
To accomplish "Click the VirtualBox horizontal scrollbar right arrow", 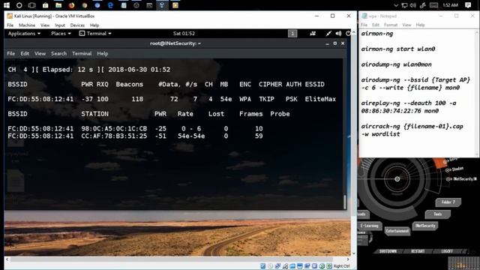I will pyautogui.click(x=347, y=259).
